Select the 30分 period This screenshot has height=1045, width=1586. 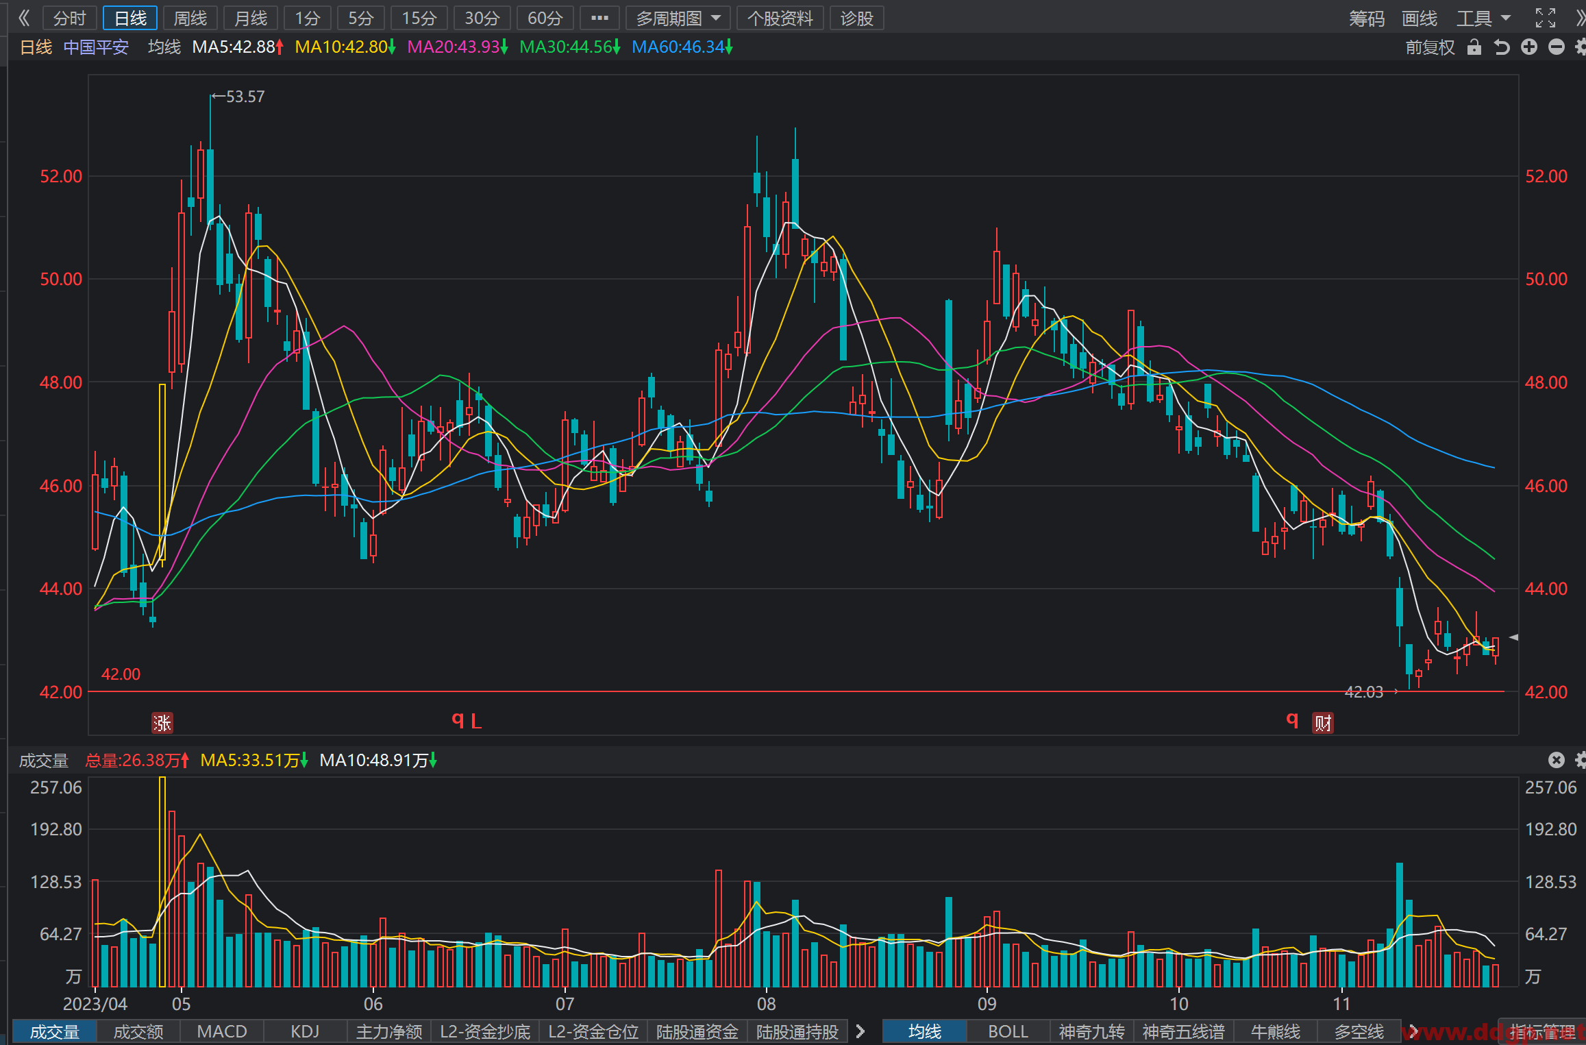coord(482,18)
